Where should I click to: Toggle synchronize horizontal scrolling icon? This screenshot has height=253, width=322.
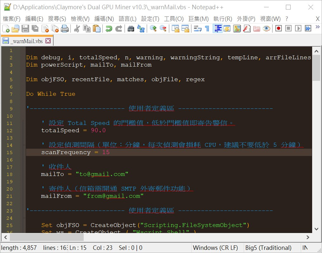[x=185, y=28]
